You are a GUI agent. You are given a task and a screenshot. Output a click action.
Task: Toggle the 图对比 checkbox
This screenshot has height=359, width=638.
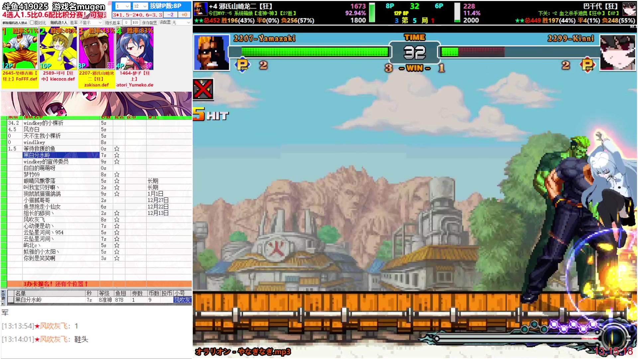[32, 23]
